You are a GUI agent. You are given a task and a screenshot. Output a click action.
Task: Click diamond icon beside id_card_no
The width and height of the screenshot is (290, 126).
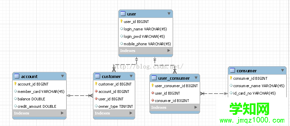pyautogui.click(x=231, y=93)
